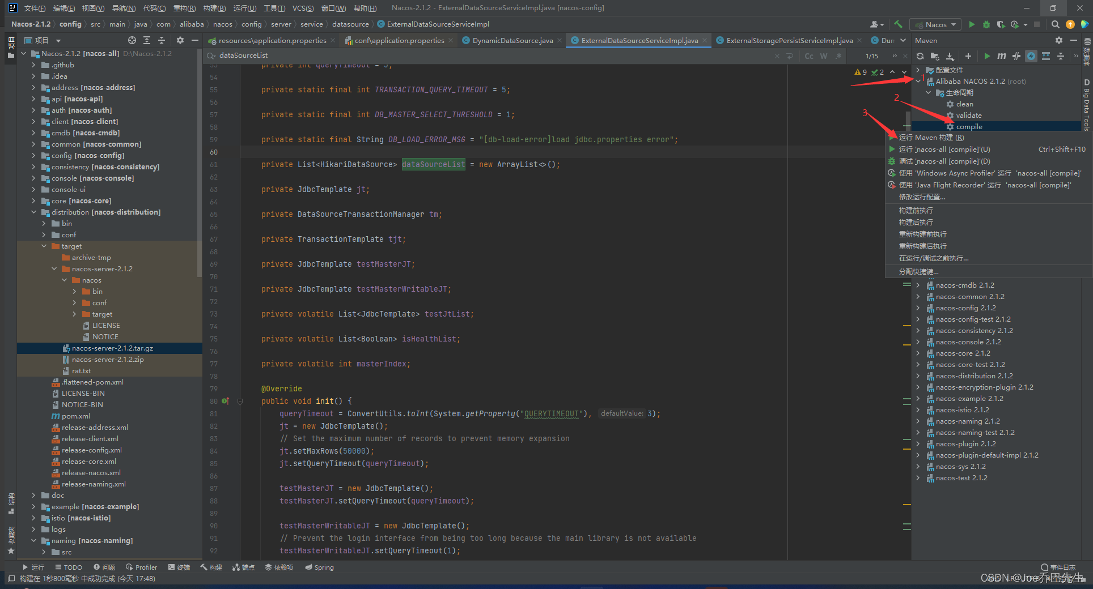Open 事件日志 event log
The image size is (1093, 589).
point(1058,567)
